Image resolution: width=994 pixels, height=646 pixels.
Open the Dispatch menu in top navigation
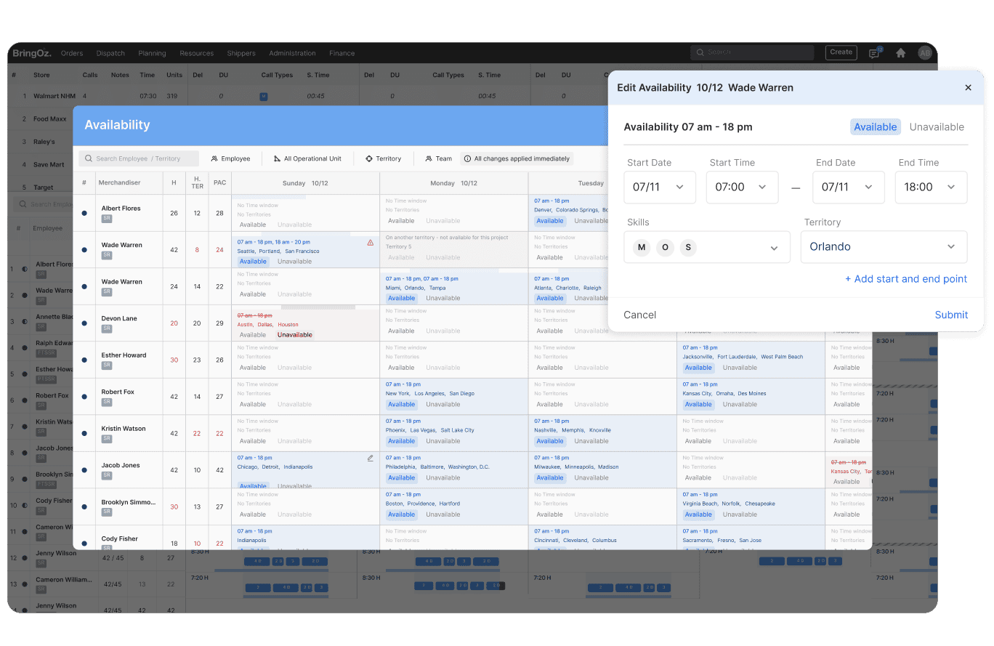pyautogui.click(x=110, y=53)
